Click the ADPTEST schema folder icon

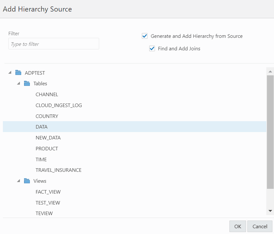[18, 72]
